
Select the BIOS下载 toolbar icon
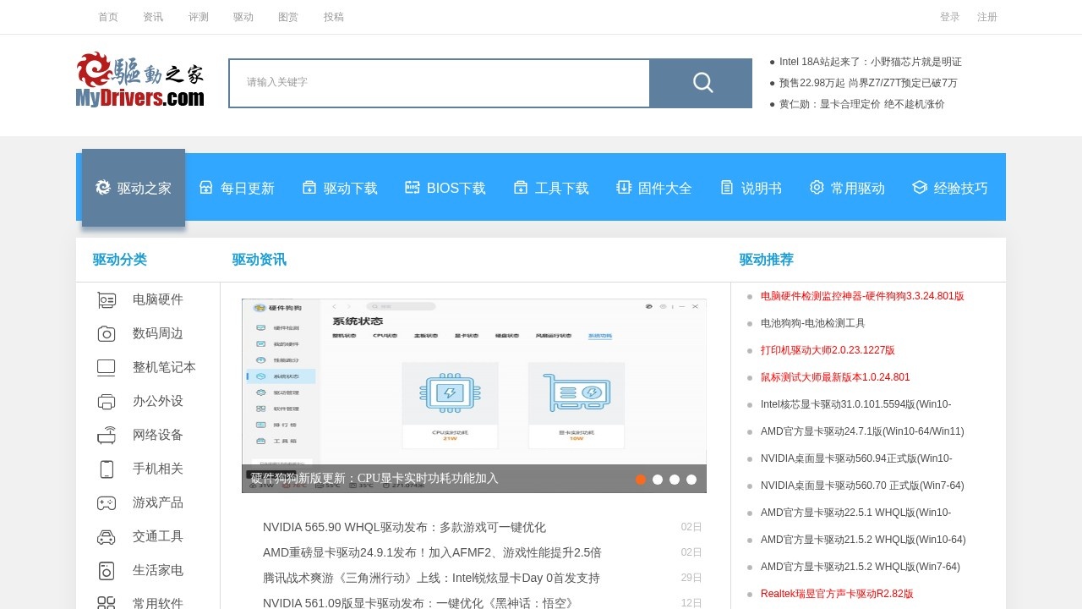click(412, 187)
